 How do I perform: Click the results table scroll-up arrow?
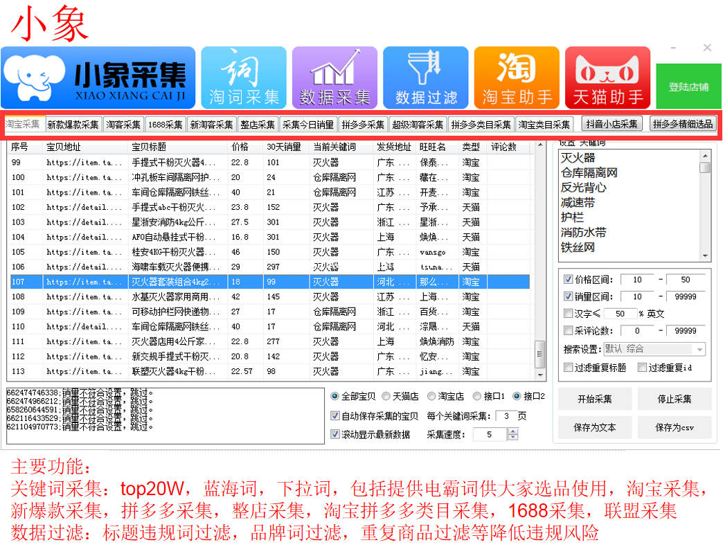click(540, 145)
